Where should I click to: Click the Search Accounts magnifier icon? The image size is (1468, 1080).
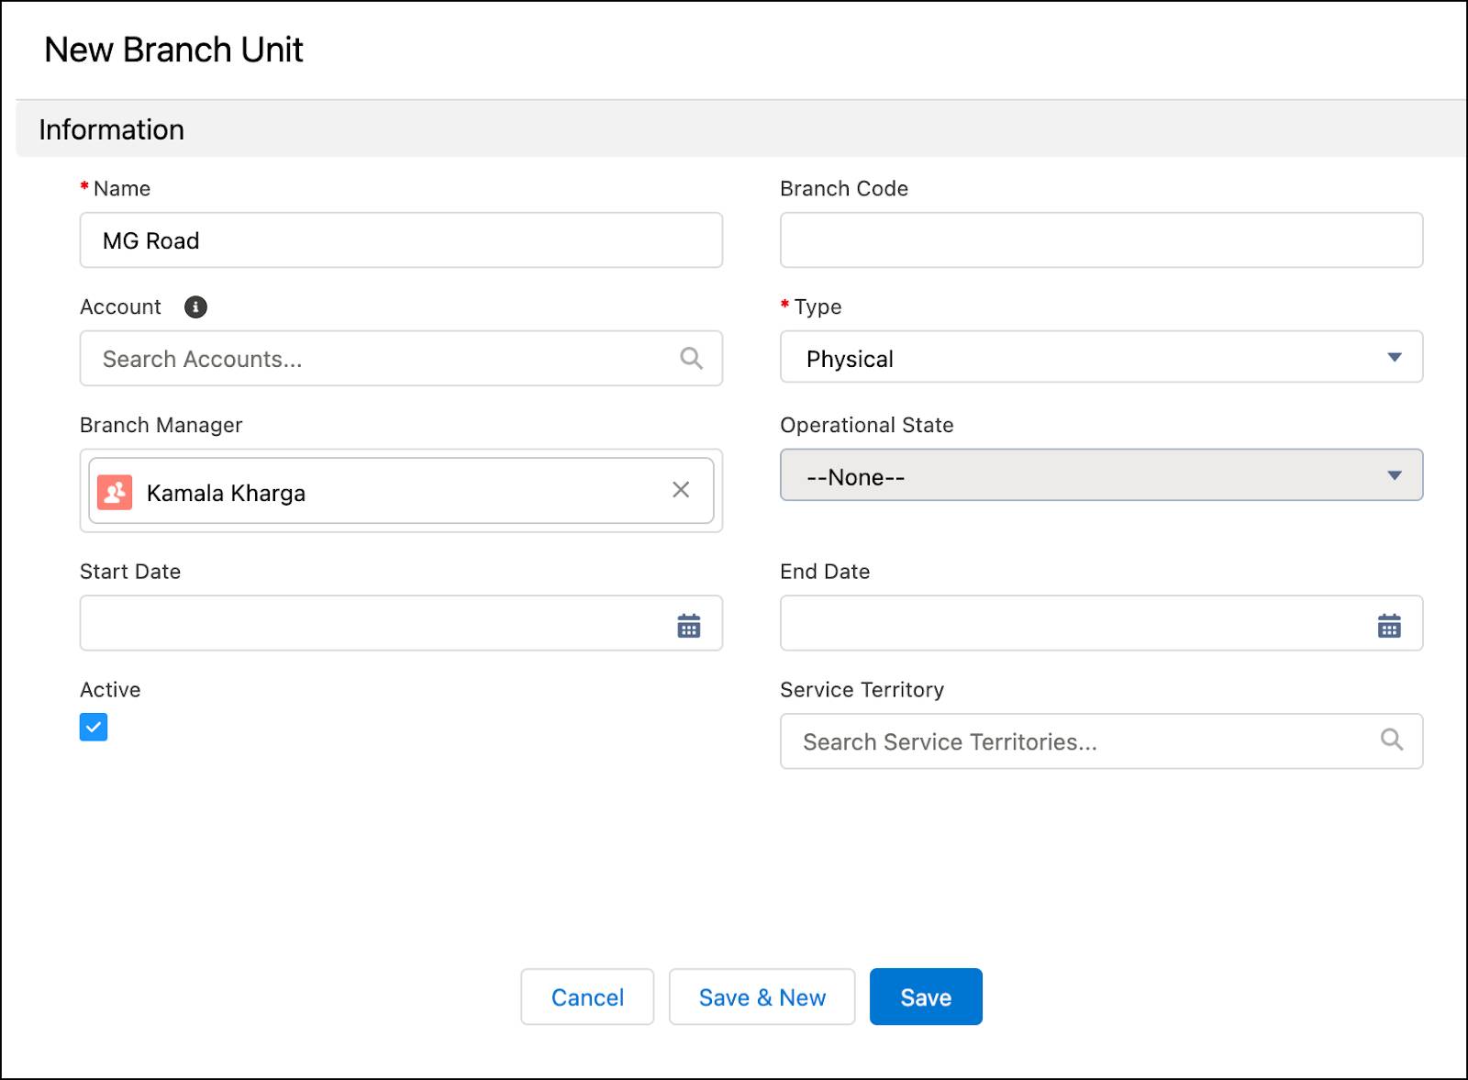(691, 358)
